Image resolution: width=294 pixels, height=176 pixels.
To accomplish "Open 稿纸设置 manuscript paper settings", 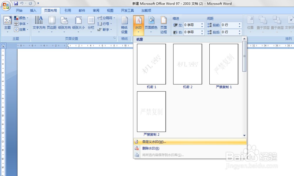I will pyautogui.click(x=124, y=25).
